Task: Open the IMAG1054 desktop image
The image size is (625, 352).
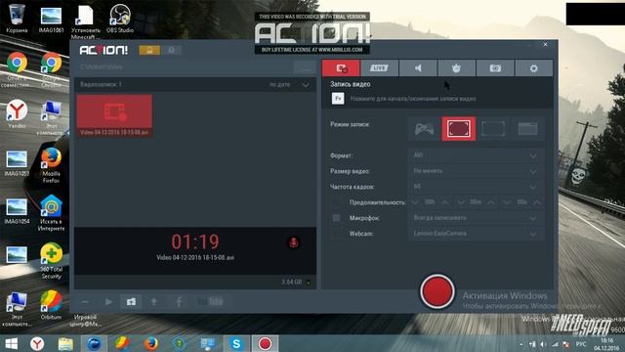Action: [17, 211]
